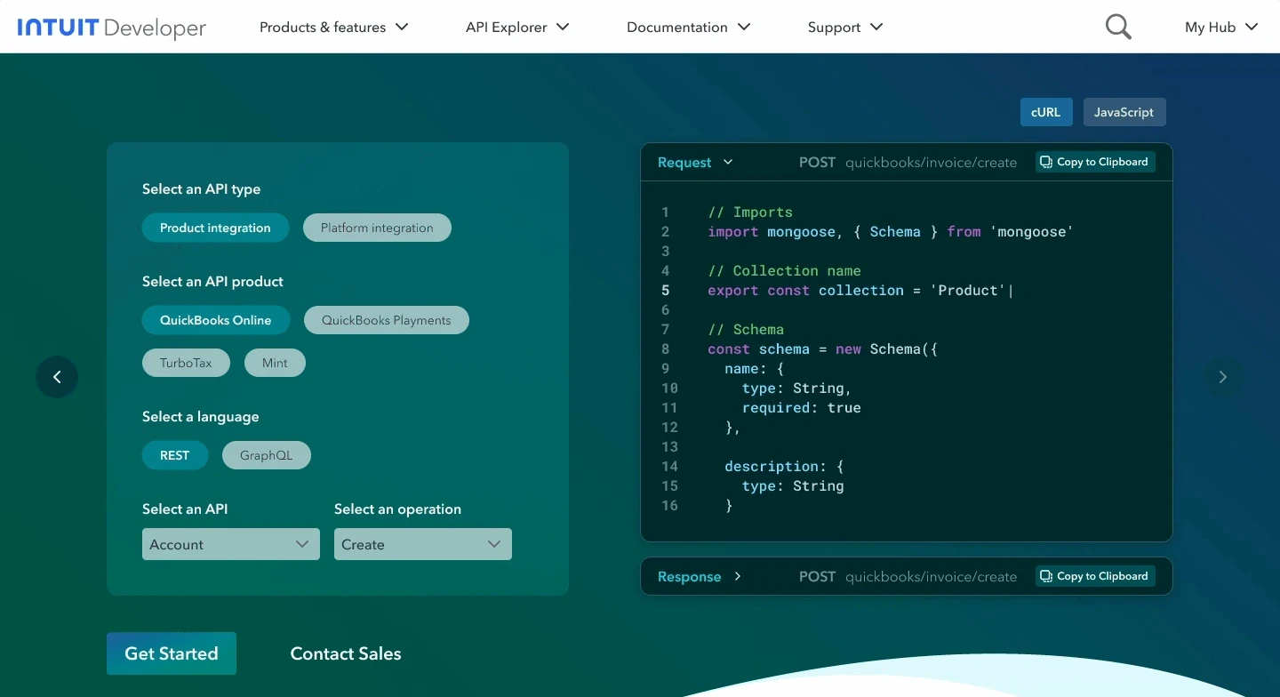Select GraphQL language

267,455
